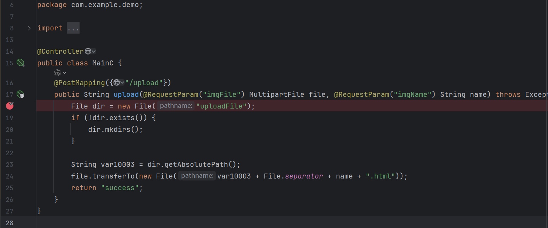Viewport: 548px width, 228px height.
Task: Click the globe icon beside @Controller
Action: 88,52
